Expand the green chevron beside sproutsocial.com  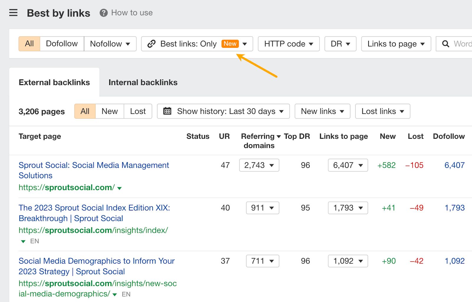coord(119,188)
